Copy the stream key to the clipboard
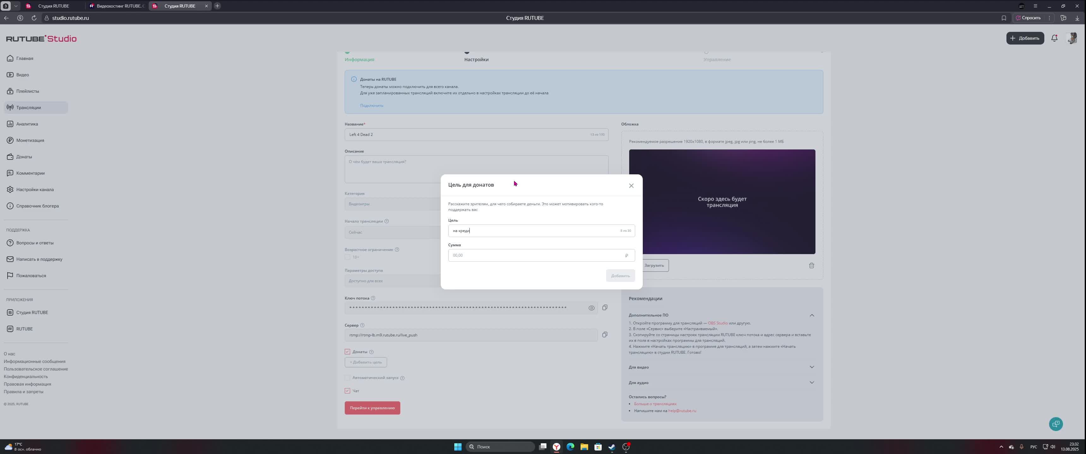The width and height of the screenshot is (1086, 454). tap(605, 308)
